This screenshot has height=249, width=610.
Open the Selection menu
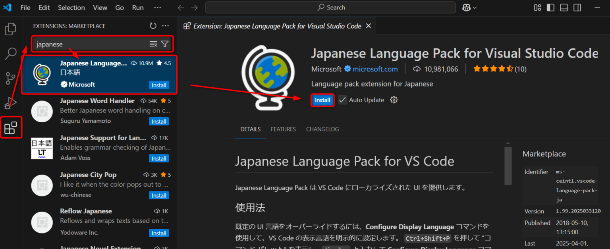[x=71, y=7]
